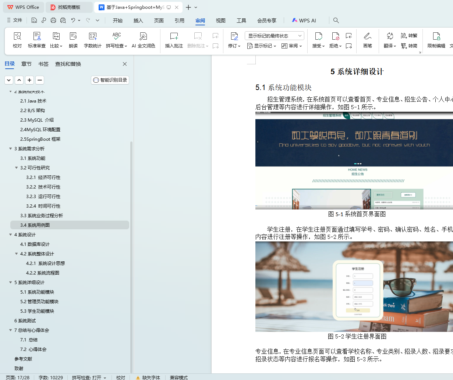
Task: Switch to the 引用 ribbon tab
Action: point(180,21)
